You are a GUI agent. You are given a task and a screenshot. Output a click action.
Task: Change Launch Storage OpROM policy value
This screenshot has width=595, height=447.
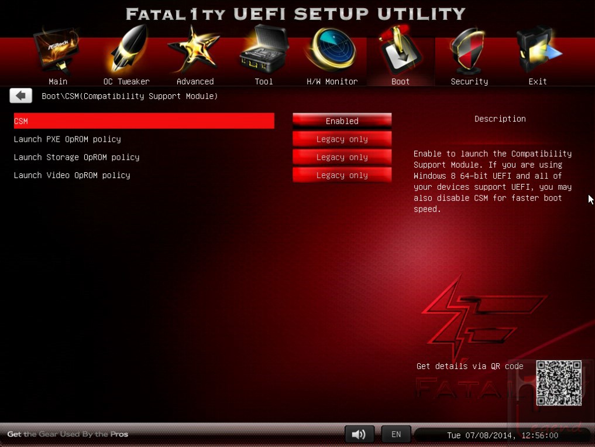342,157
